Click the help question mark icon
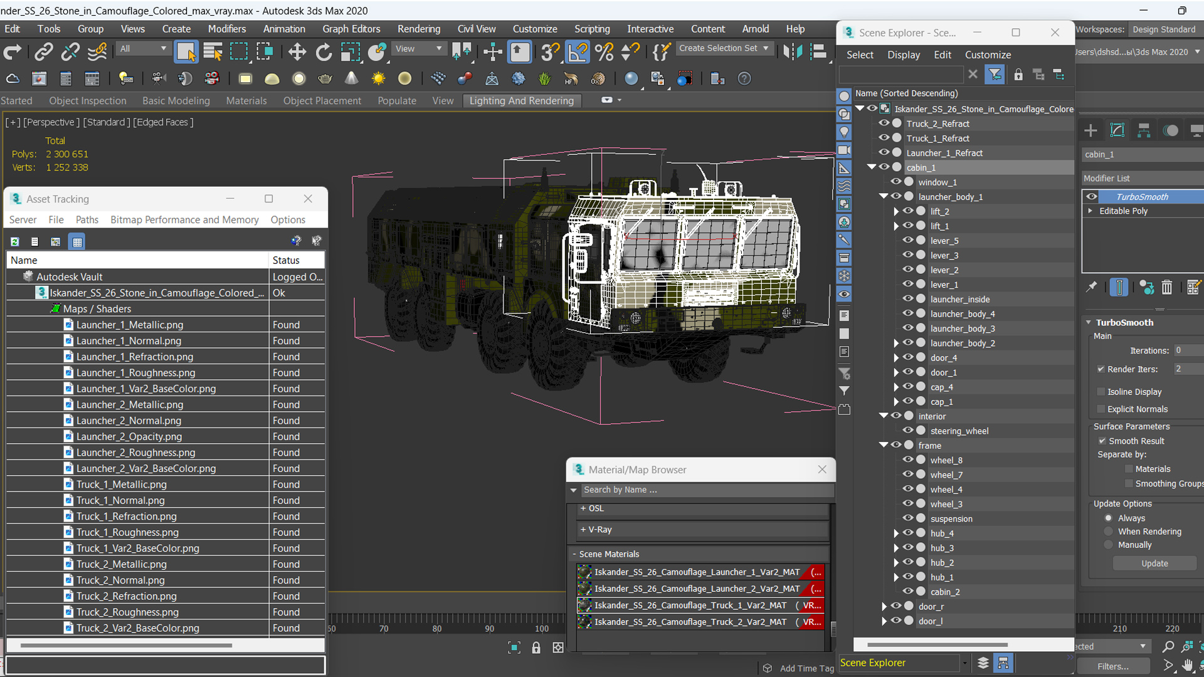 [x=744, y=79]
